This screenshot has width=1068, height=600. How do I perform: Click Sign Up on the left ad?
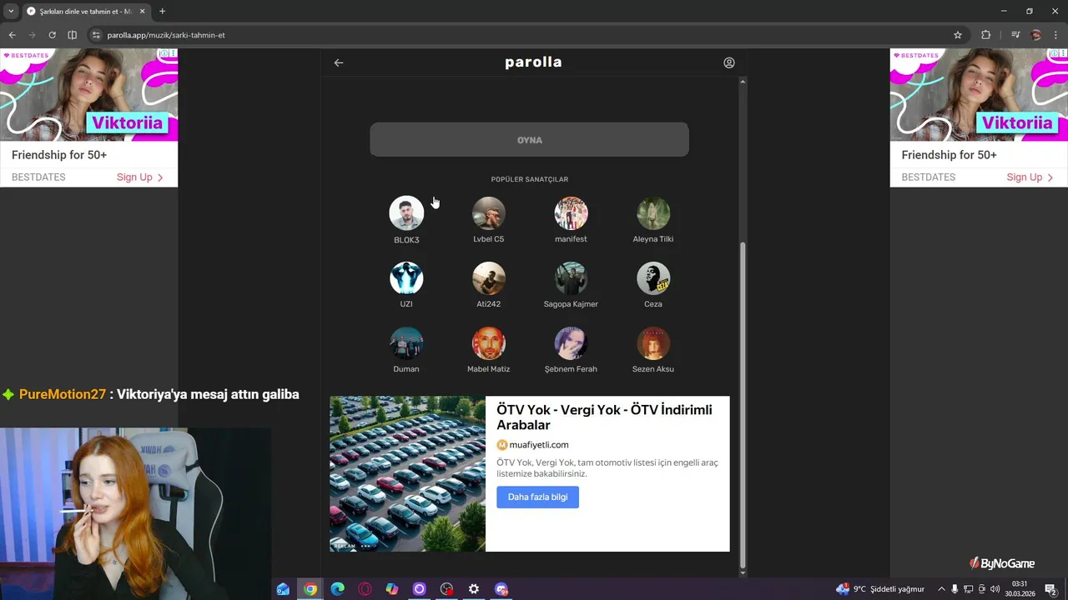[x=140, y=177]
